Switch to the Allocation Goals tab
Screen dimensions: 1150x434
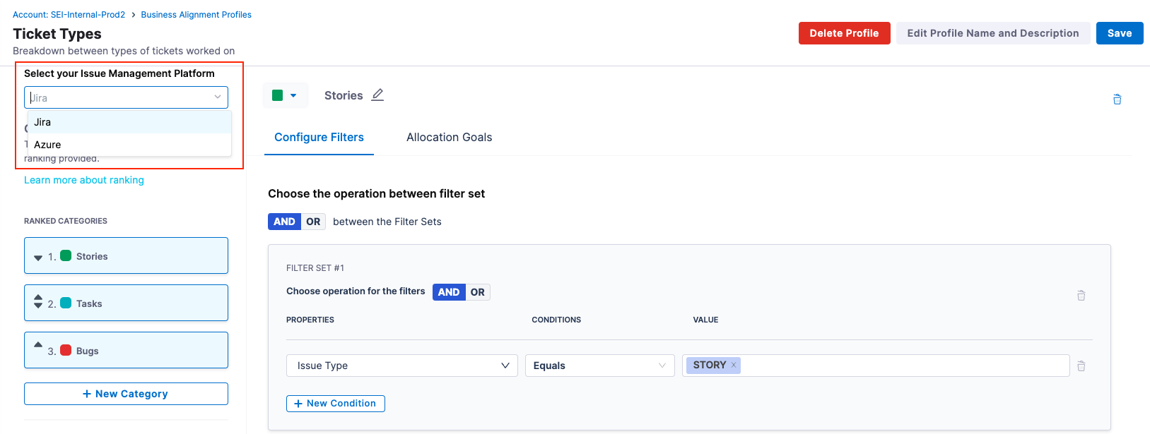[x=449, y=138]
